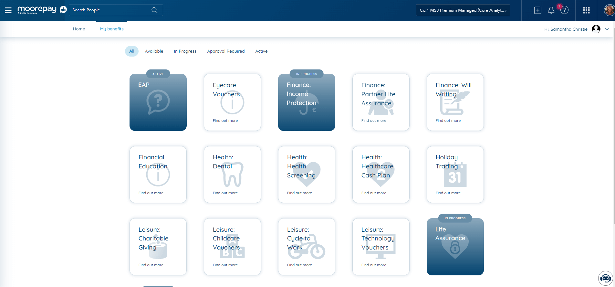Click the top-right user profile photo
This screenshot has height=287, width=615.
[x=609, y=10]
